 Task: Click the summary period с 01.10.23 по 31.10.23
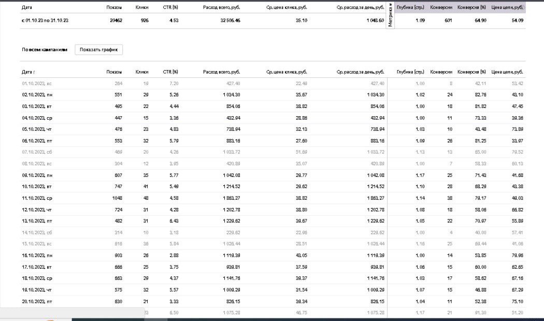[45, 21]
